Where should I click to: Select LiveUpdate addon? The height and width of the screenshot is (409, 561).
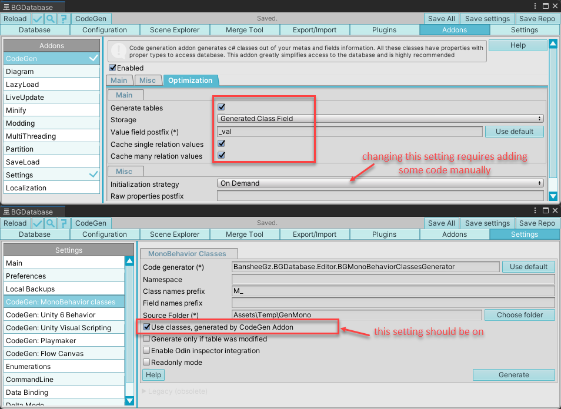[x=52, y=97]
